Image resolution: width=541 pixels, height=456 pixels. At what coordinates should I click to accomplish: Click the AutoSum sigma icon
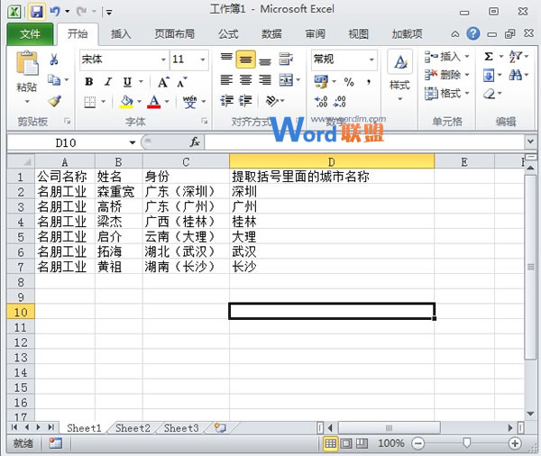(490, 57)
